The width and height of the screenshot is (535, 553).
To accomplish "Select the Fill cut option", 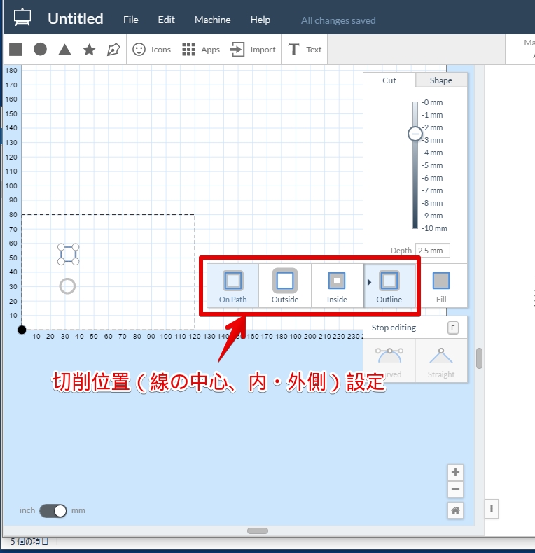I will coord(441,286).
